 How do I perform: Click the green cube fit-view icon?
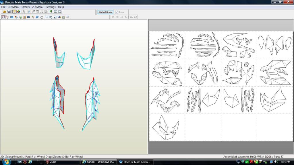pos(50,11)
